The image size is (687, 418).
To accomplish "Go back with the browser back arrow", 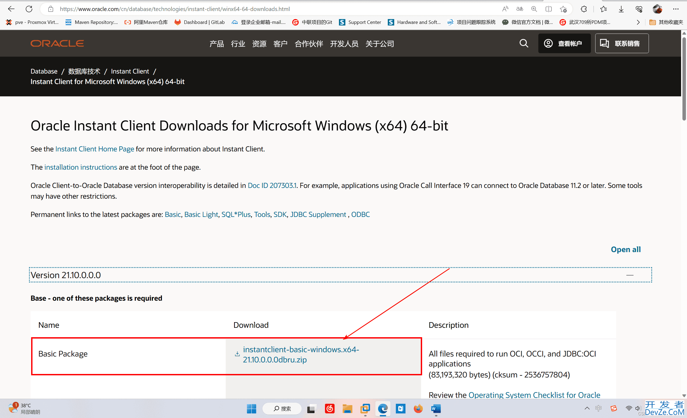I will 11,9.
